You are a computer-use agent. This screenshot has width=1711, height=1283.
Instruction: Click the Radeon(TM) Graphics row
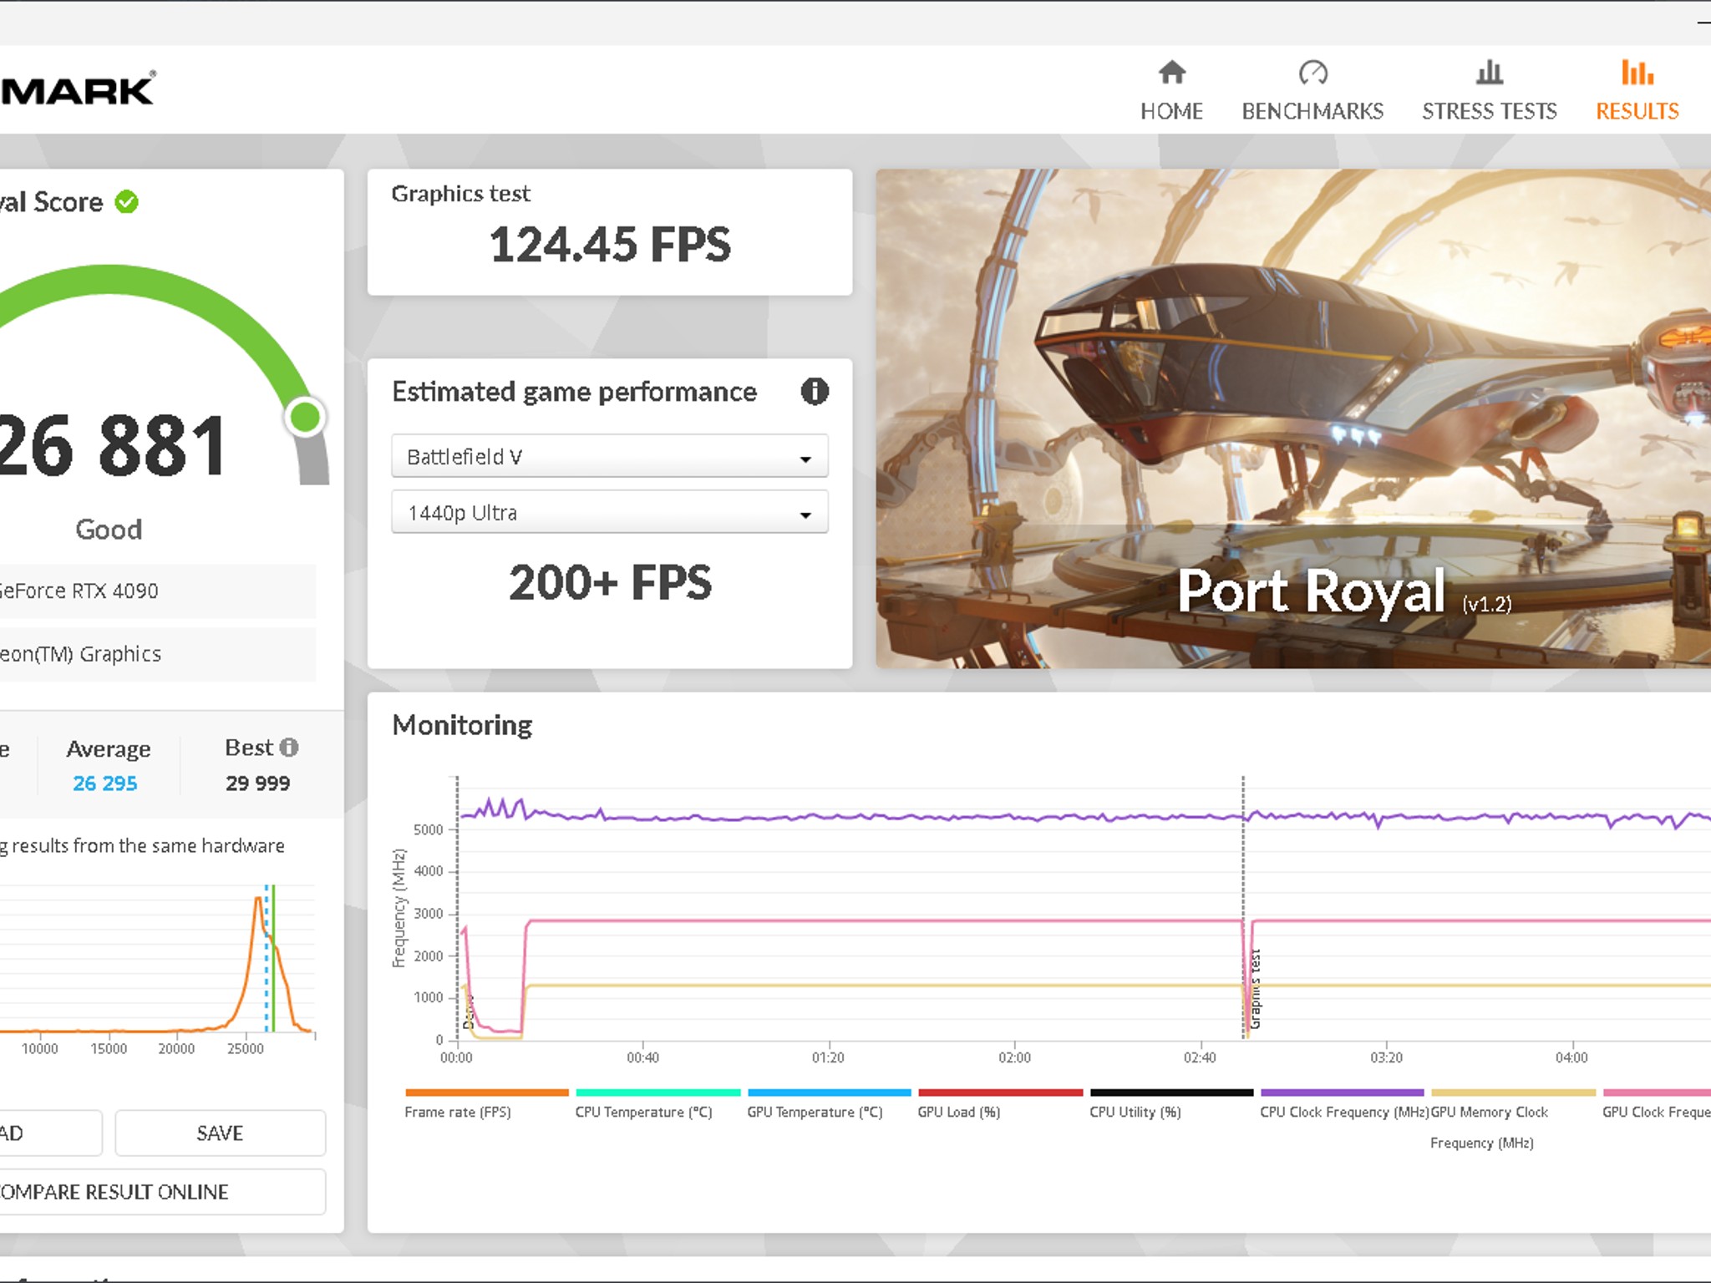click(158, 654)
